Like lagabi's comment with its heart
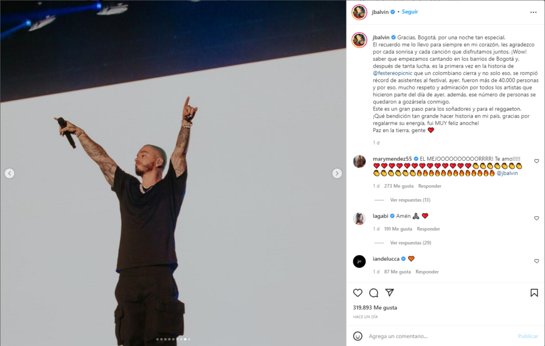This screenshot has height=346, width=545. (536, 218)
